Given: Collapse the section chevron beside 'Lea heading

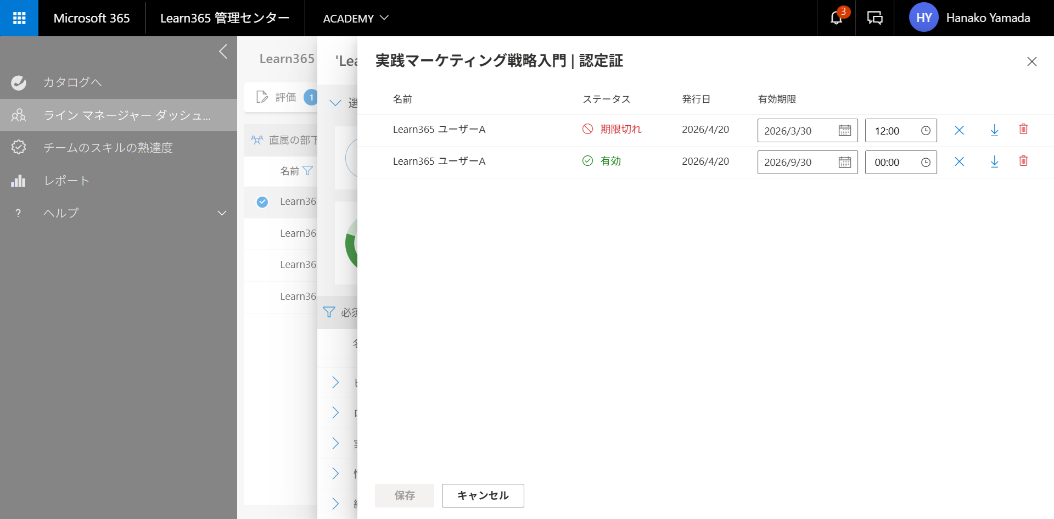Looking at the screenshot, I should coord(335,103).
